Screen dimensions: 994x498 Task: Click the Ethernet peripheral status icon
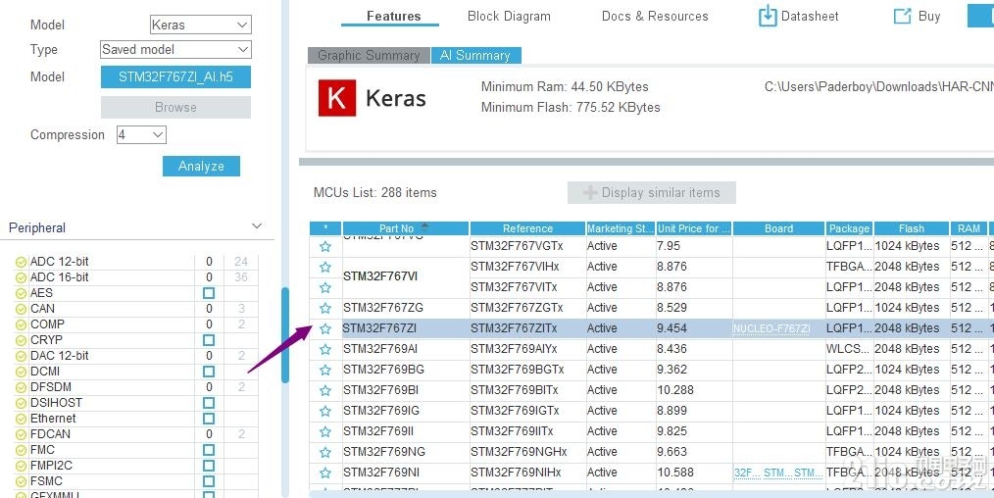21,419
